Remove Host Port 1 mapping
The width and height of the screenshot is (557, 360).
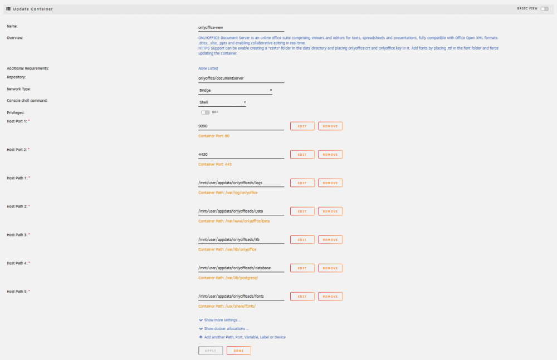click(x=330, y=126)
